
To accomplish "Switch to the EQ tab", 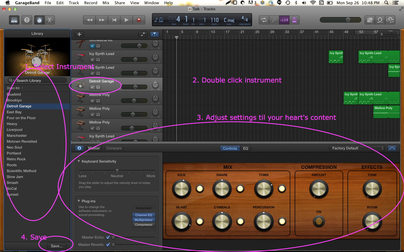I will (x=246, y=148).
